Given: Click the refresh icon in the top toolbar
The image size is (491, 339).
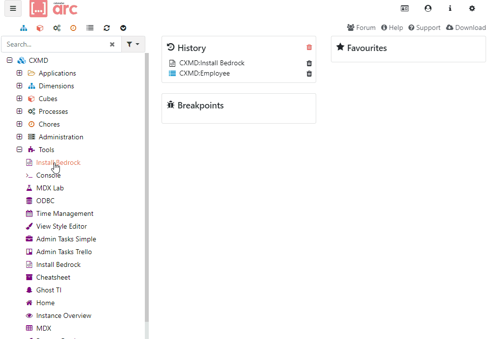Looking at the screenshot, I should click(x=107, y=28).
